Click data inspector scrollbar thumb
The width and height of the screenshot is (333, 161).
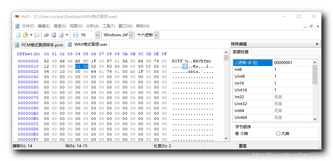pyautogui.click(x=315, y=75)
